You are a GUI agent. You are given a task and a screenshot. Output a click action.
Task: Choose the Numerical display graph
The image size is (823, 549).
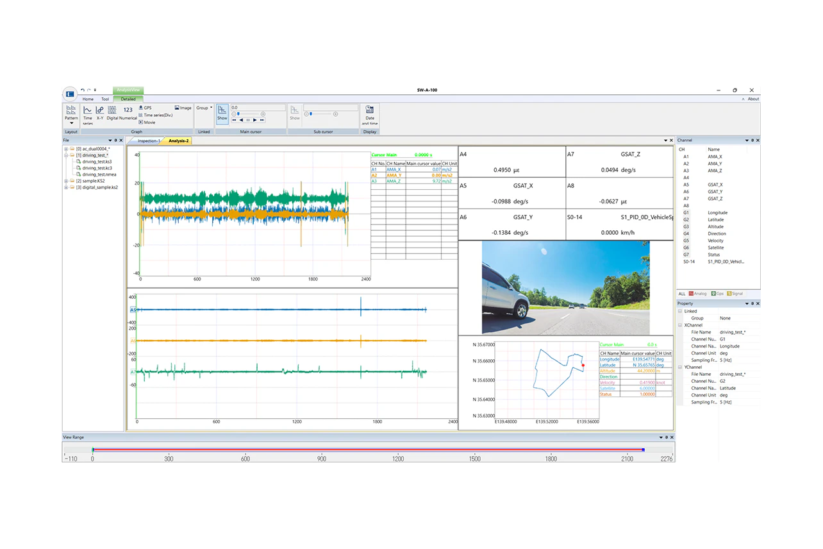point(128,111)
